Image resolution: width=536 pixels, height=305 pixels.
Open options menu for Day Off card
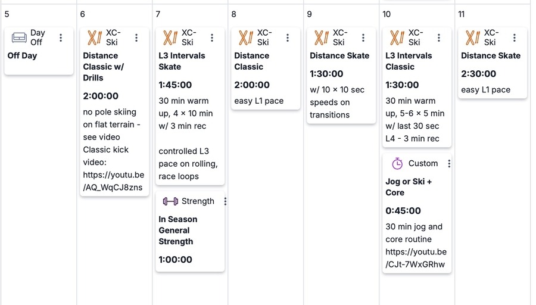coord(61,38)
